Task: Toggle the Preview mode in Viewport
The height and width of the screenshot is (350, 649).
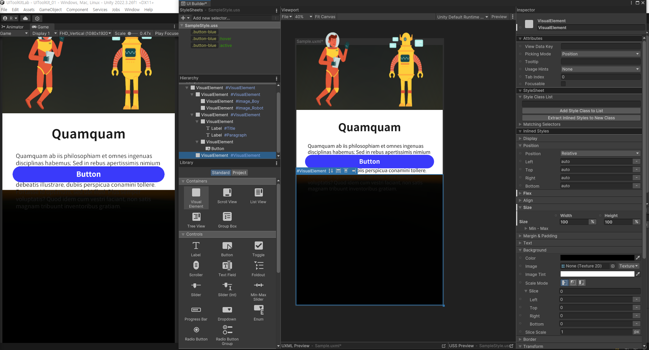Action: click(499, 17)
